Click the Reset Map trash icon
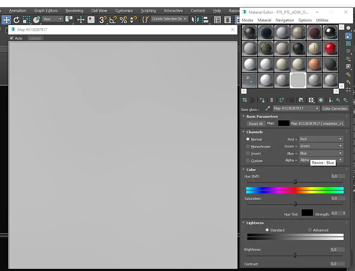The width and height of the screenshot is (355, 271). tap(272, 100)
